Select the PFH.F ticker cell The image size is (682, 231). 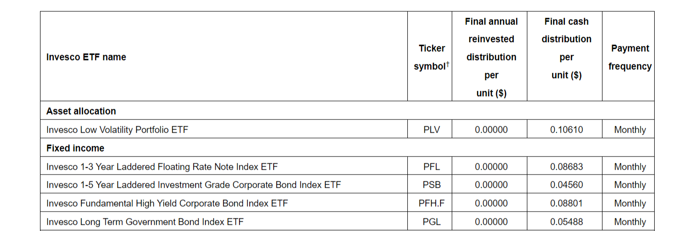tap(431, 203)
